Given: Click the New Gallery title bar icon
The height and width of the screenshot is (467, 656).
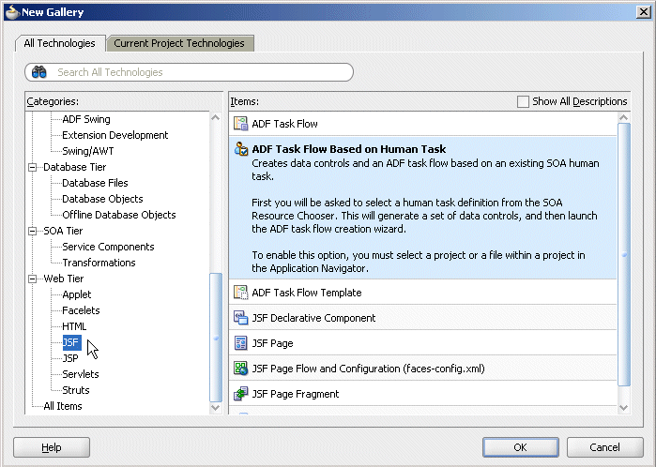Looking at the screenshot, I should pos(11,12).
